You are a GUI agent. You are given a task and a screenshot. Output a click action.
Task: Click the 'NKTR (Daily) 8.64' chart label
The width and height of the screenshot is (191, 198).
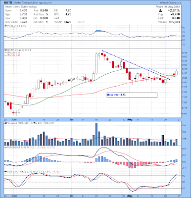click(x=19, y=50)
